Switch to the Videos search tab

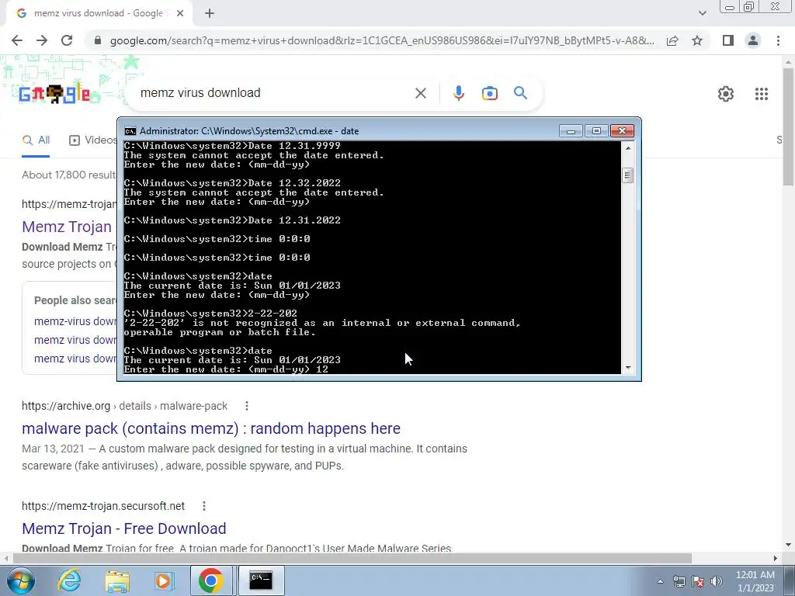click(x=93, y=140)
